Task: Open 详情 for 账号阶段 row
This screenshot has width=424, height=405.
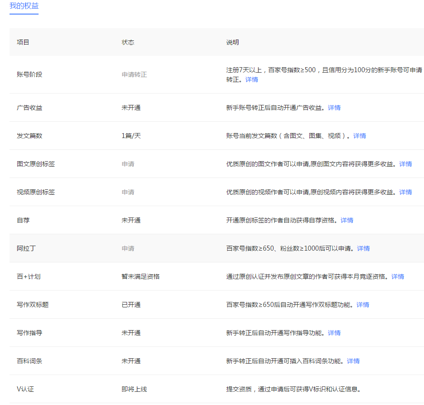Action: pyautogui.click(x=251, y=79)
